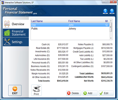The image size is (118, 100).
Task: Sort by the First Name column header
Action: point(74,21)
